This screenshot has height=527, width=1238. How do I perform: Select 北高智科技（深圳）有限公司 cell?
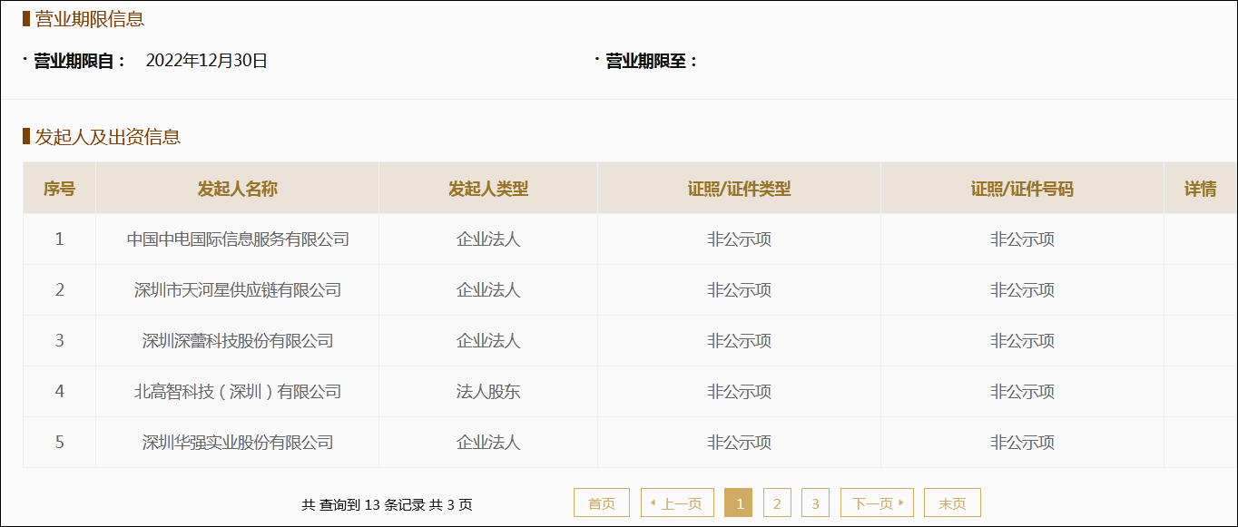point(238,392)
